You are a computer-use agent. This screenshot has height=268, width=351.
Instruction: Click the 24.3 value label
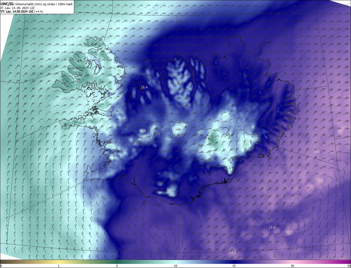[233, 253]
